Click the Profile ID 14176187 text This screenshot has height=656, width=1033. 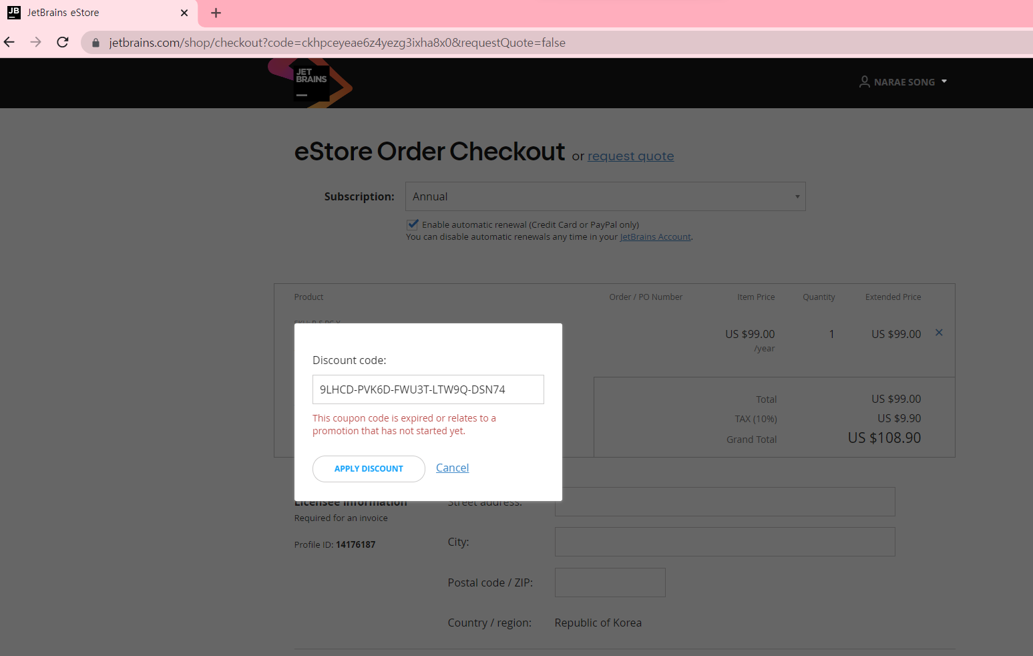pyautogui.click(x=335, y=545)
